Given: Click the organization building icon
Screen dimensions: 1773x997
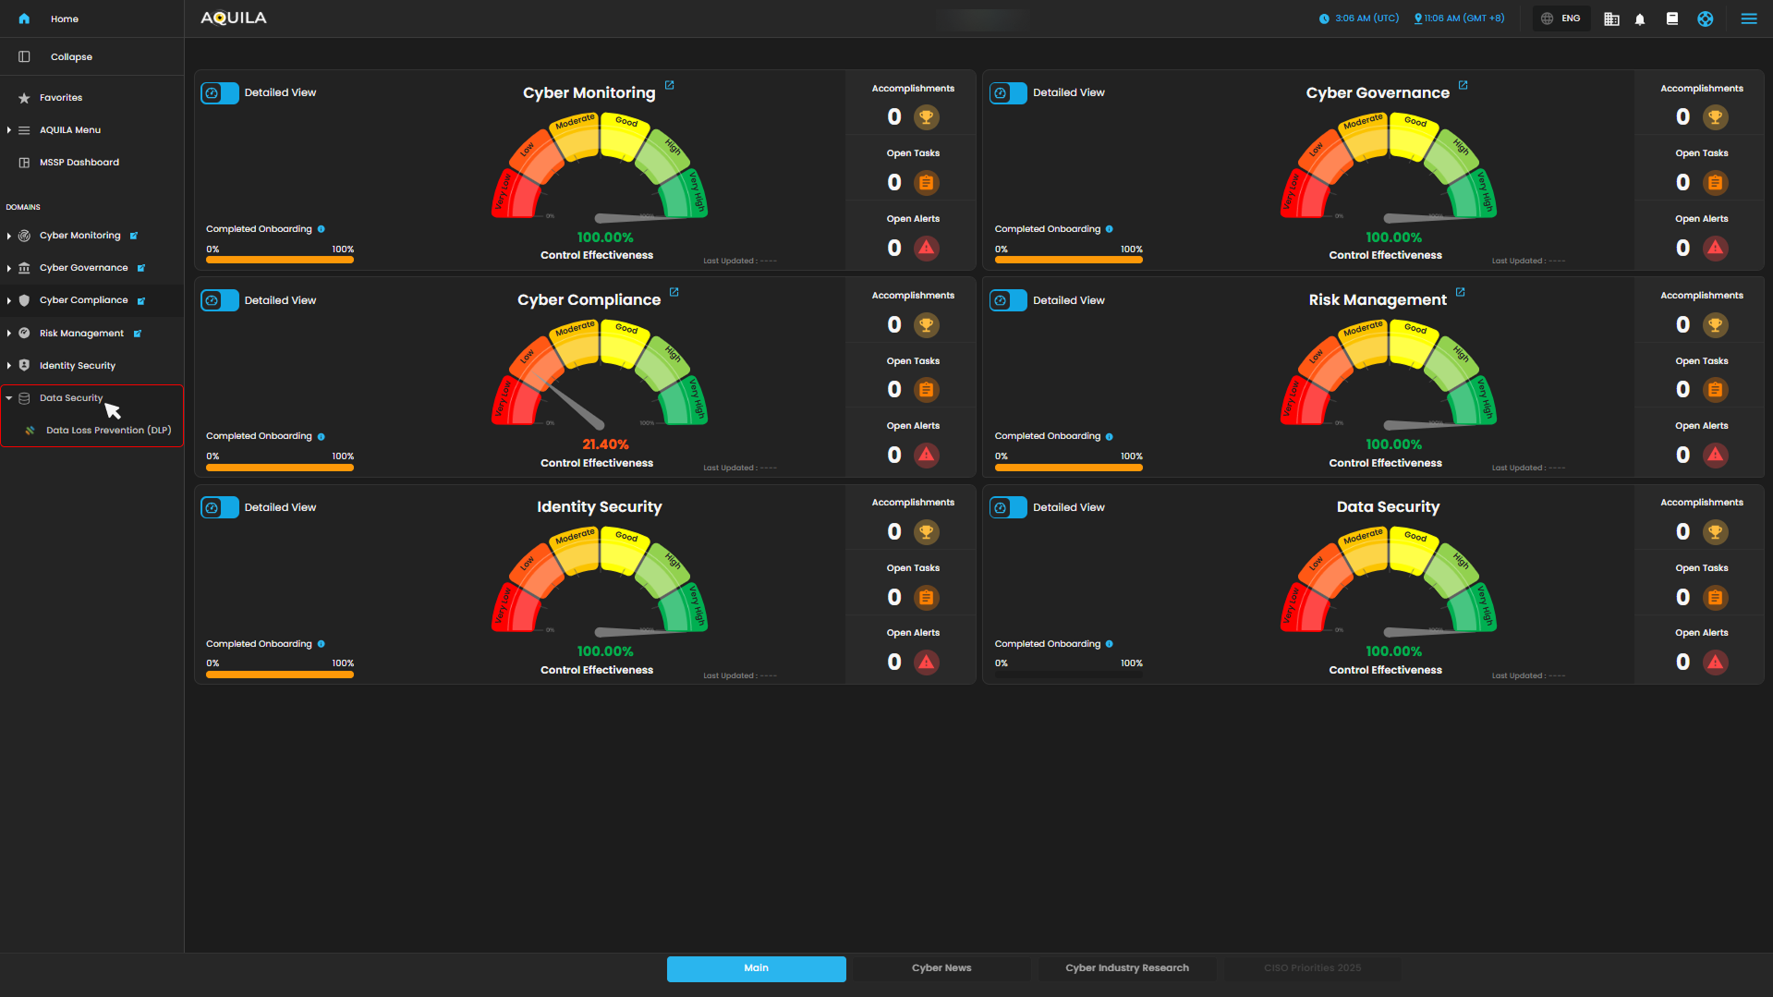Looking at the screenshot, I should click(1611, 19).
